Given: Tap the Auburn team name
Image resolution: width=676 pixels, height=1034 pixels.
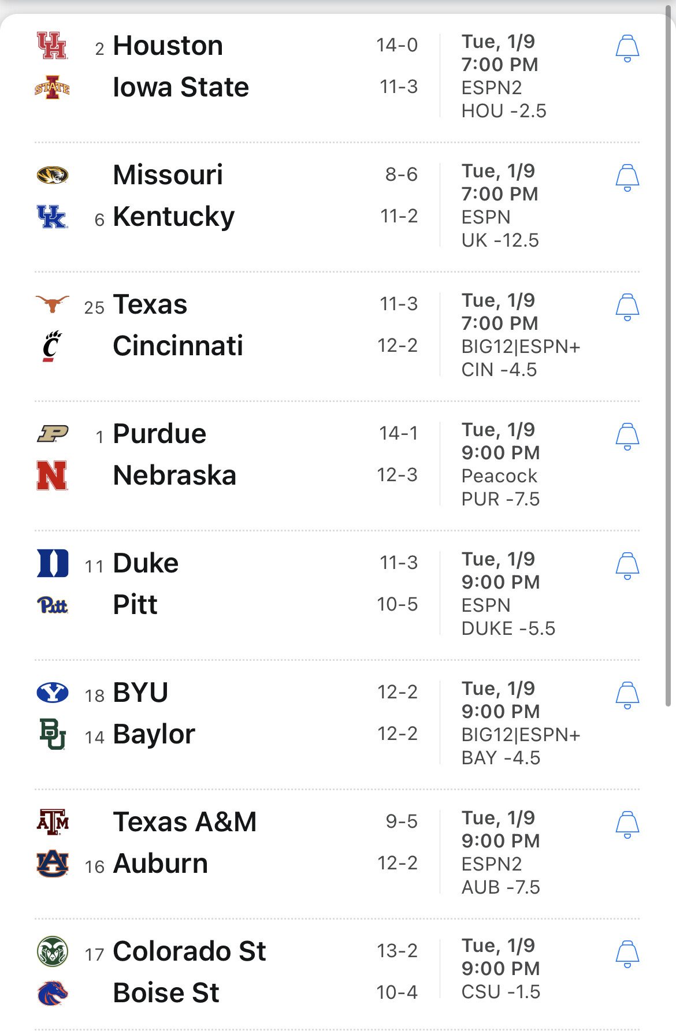Looking at the screenshot, I should (160, 864).
